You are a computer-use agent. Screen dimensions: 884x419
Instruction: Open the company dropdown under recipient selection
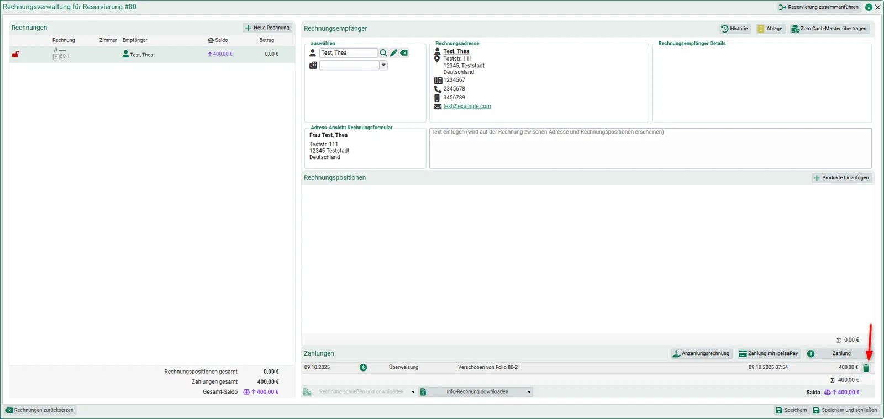click(x=383, y=65)
